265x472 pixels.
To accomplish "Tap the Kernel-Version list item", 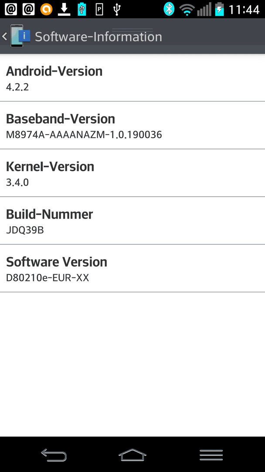I will point(132,173).
